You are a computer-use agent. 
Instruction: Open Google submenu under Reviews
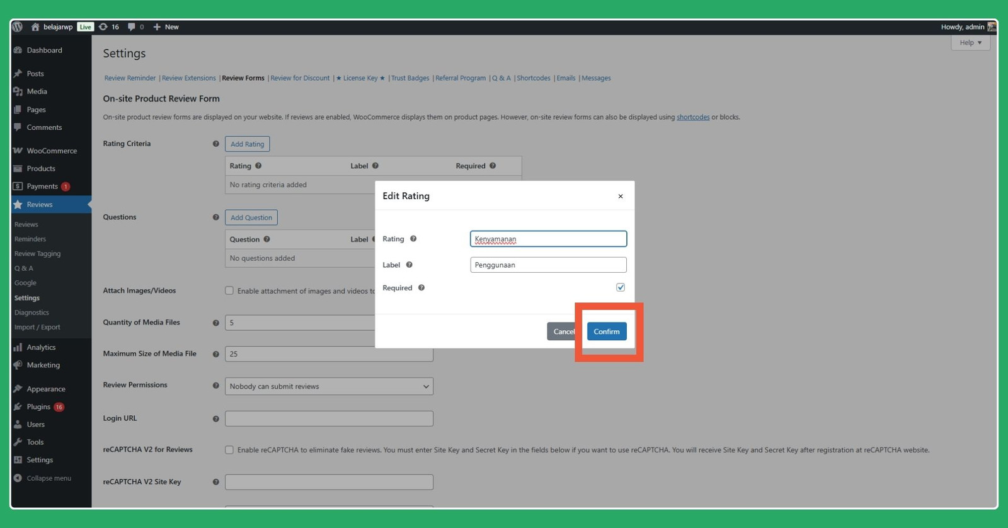pyautogui.click(x=25, y=283)
